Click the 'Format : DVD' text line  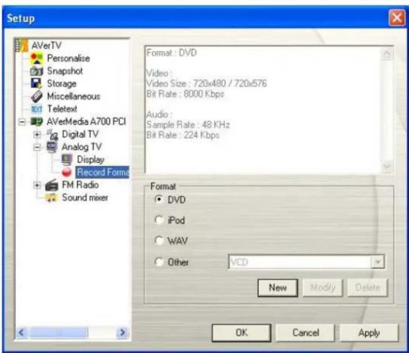tap(172, 53)
